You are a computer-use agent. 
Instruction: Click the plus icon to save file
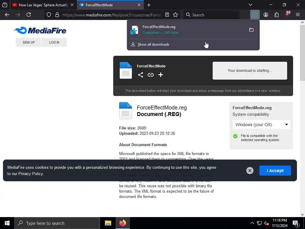click(x=161, y=75)
